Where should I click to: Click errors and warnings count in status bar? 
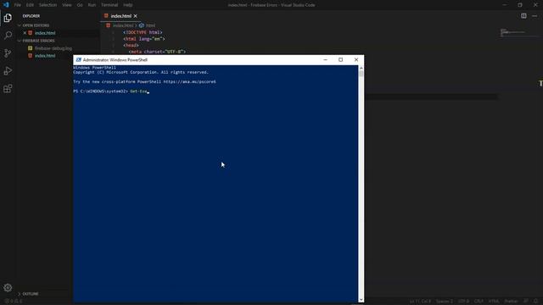point(14,302)
